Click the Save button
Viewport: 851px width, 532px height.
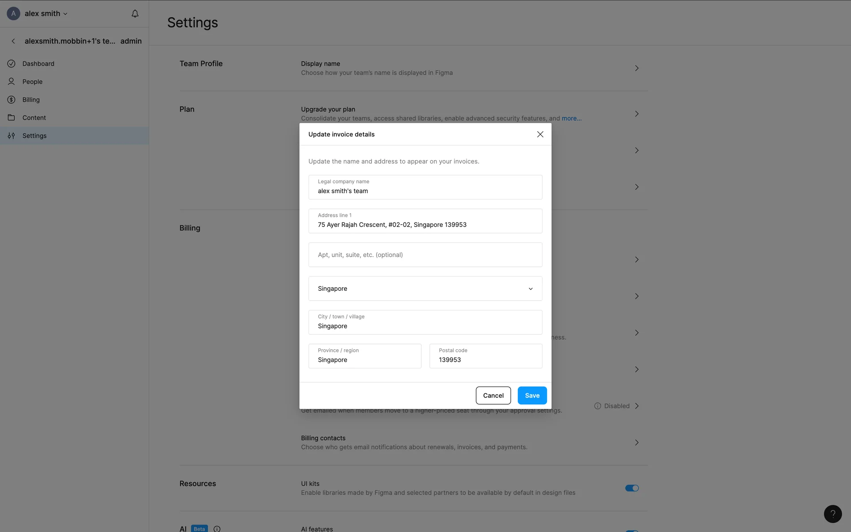(x=532, y=395)
